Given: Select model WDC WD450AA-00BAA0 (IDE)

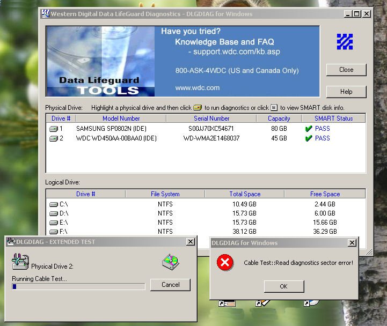Looking at the screenshot, I should coord(116,138).
